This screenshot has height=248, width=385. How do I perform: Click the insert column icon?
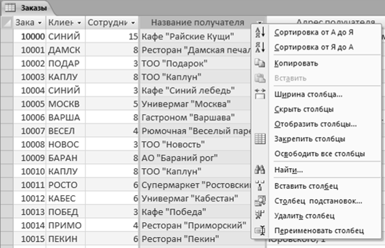pyautogui.click(x=260, y=186)
